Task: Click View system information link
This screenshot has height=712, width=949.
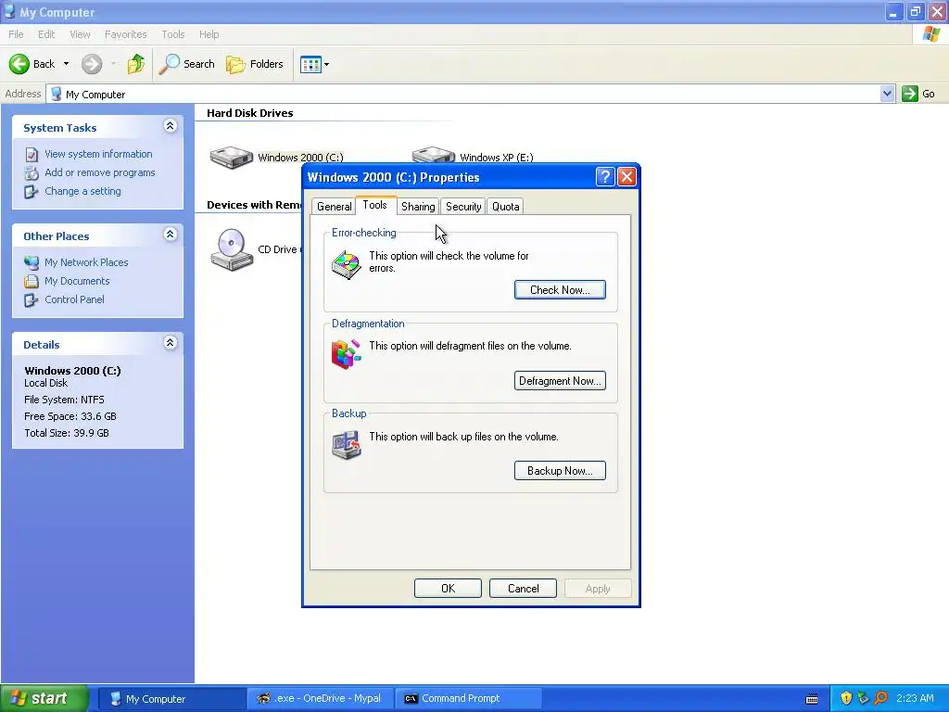Action: [x=98, y=154]
